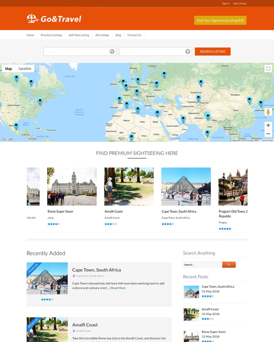Click the star rating under Rome Super Saver
The image size is (274, 342).
point(54,224)
